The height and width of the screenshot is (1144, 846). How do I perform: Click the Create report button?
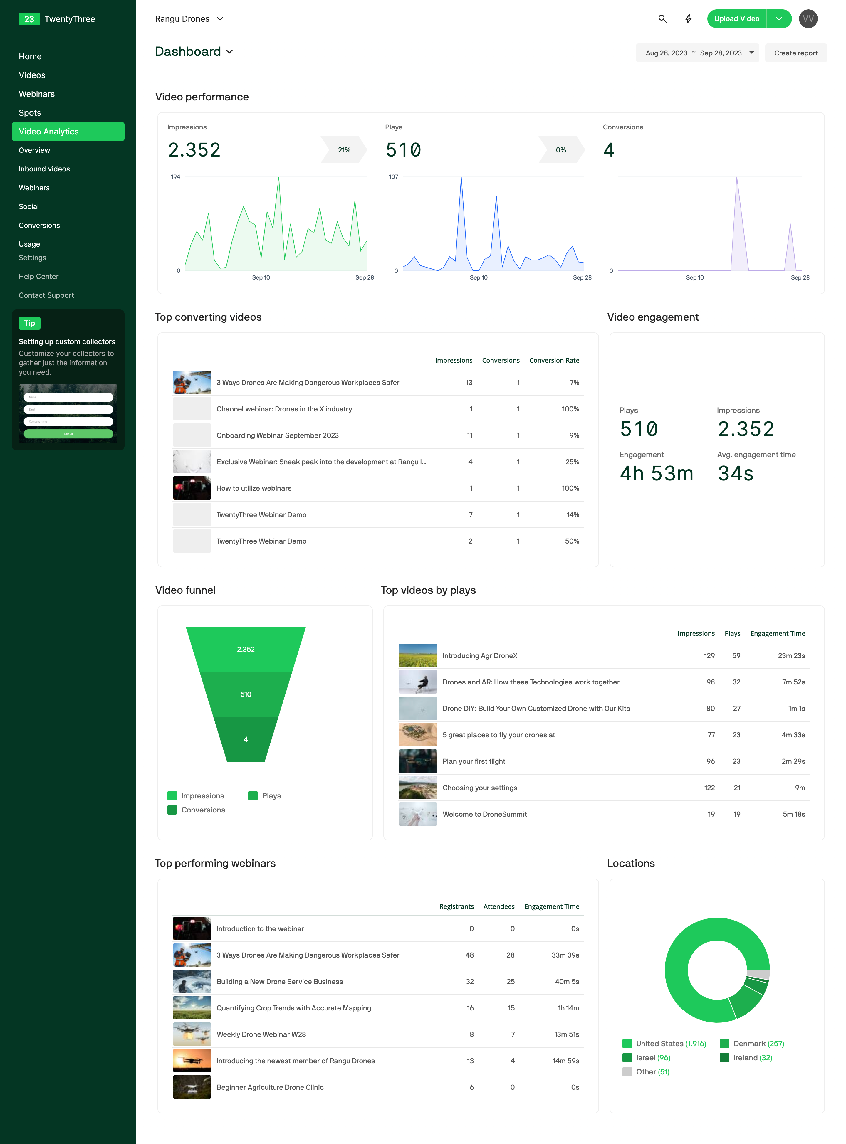[795, 53]
